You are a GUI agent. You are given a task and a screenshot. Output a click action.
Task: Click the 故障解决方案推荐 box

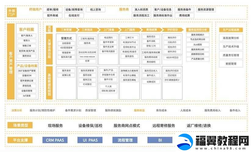pos(129,71)
